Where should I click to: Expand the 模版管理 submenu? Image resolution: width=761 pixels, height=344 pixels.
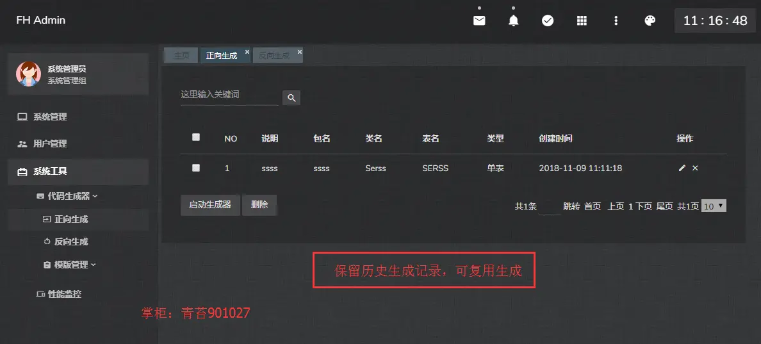point(70,265)
